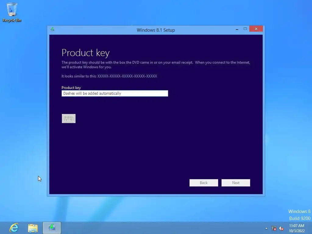Click the setup icon in title bar
Viewport: 312px width, 234px height.
(x=52, y=30)
